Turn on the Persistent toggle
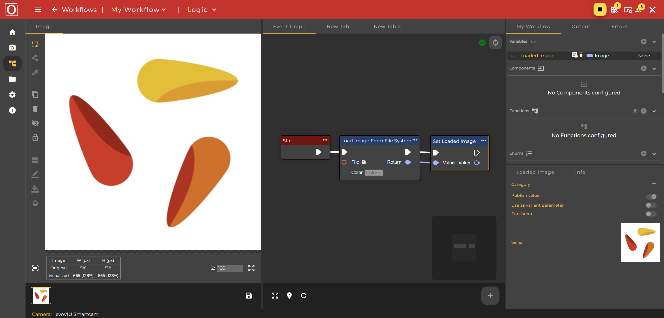Viewport: 664px width, 318px height. (651, 214)
